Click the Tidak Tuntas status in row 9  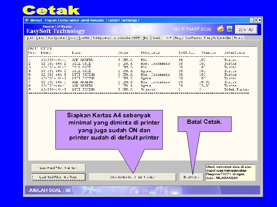237,89
